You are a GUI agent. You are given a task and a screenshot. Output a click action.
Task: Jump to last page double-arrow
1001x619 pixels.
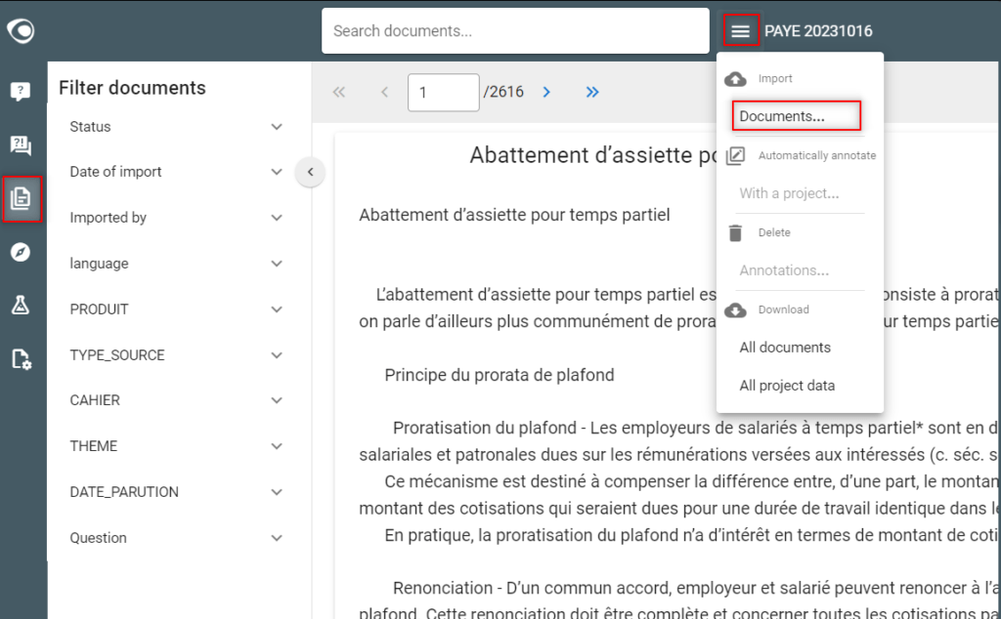592,92
